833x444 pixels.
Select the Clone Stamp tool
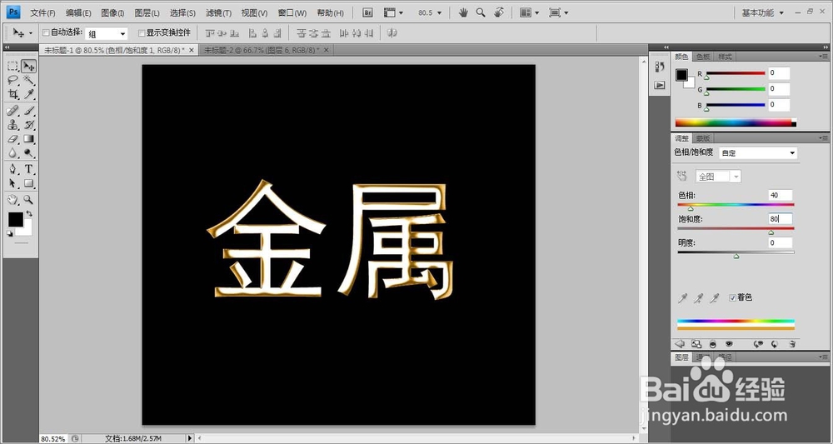pos(12,125)
